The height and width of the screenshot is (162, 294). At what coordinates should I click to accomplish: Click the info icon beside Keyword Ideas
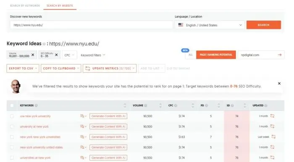pyautogui.click(x=44, y=44)
